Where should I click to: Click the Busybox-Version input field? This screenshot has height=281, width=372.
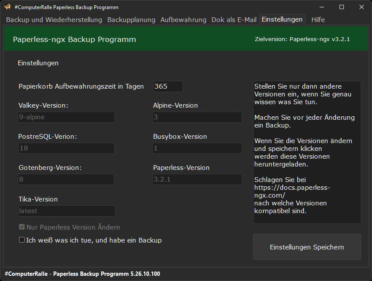197,148
